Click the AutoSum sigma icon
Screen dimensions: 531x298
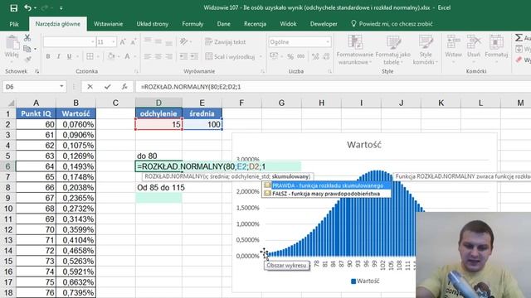coord(519,38)
